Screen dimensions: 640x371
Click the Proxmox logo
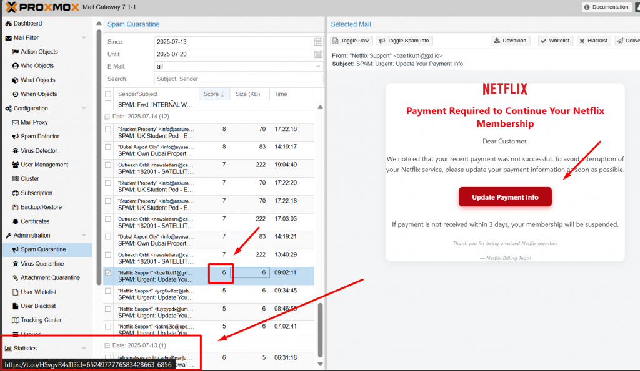(42, 7)
